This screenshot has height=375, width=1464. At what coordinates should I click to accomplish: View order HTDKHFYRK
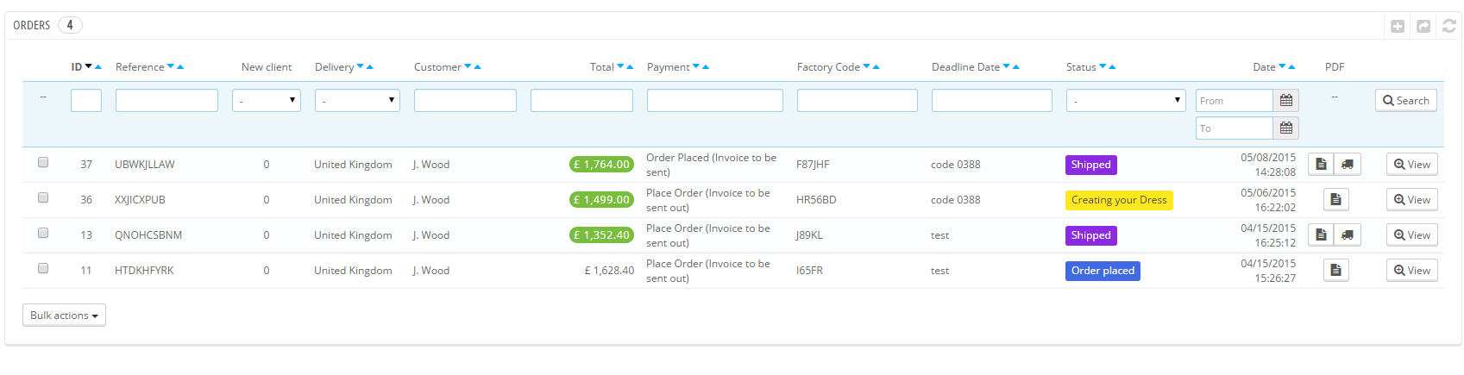[x=1412, y=271]
